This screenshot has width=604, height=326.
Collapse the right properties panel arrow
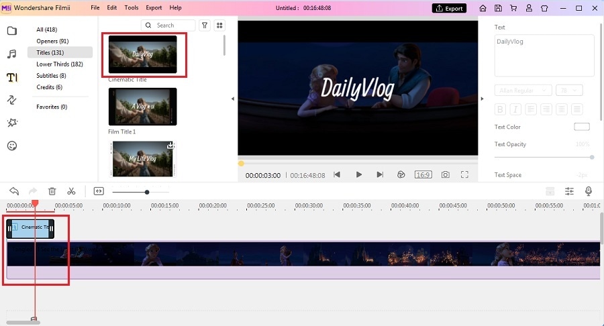pos(483,99)
